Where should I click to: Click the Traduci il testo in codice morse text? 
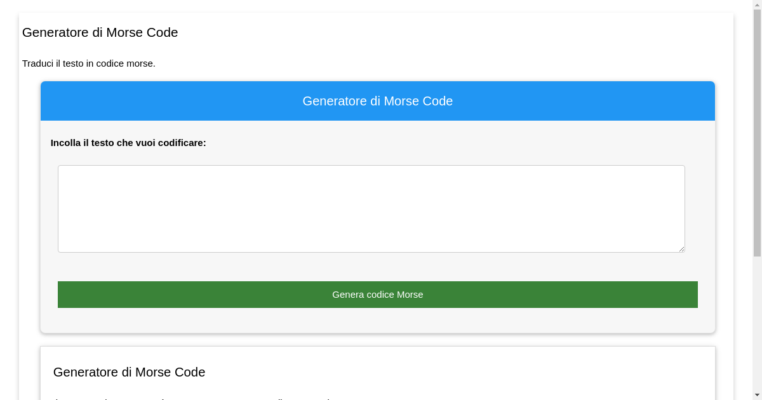click(88, 63)
